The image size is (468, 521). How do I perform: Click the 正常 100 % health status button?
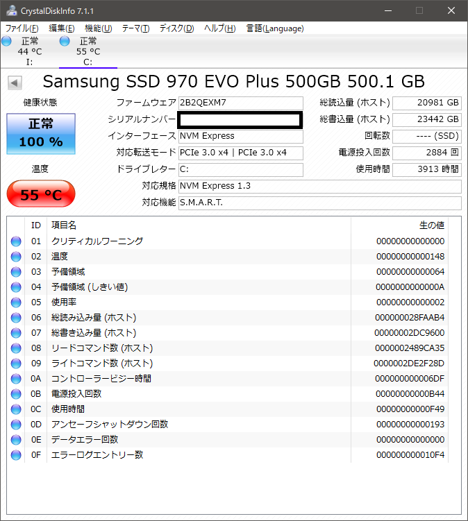pyautogui.click(x=41, y=134)
